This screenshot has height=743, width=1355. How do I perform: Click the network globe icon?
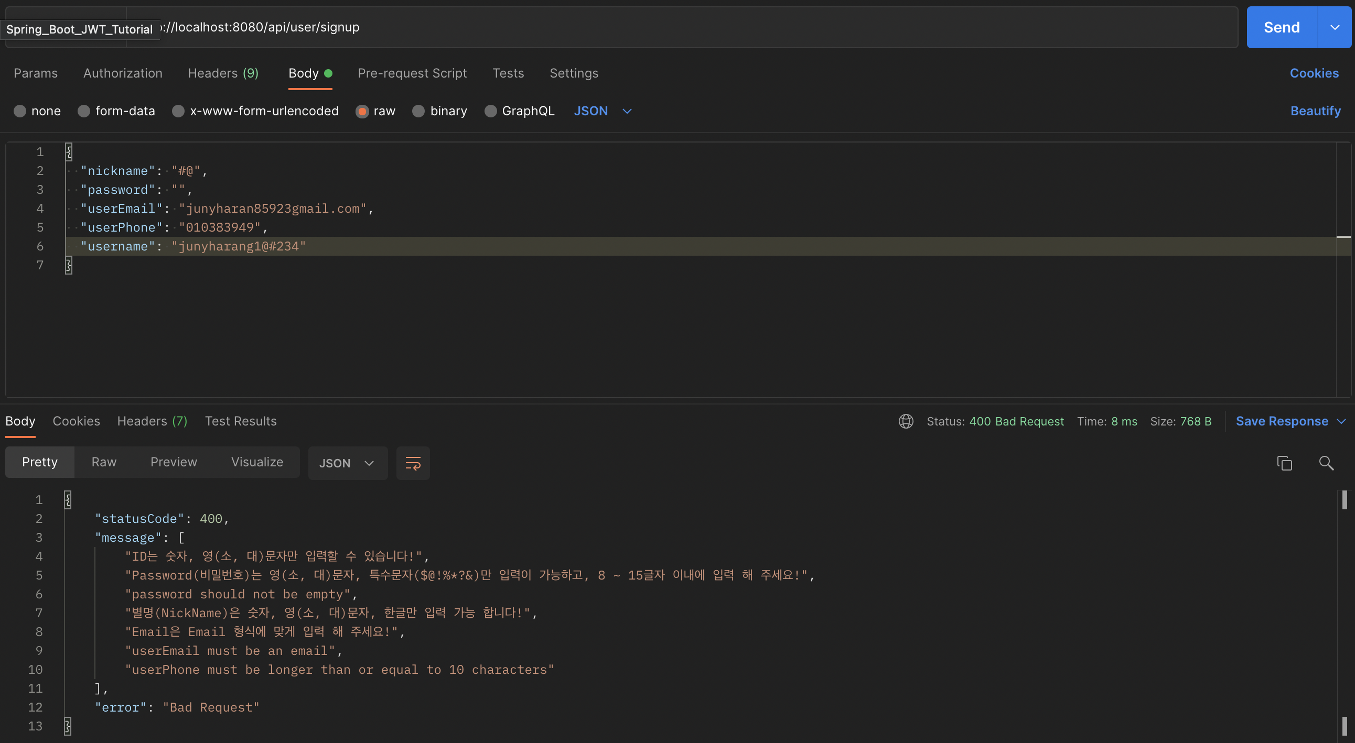point(906,421)
